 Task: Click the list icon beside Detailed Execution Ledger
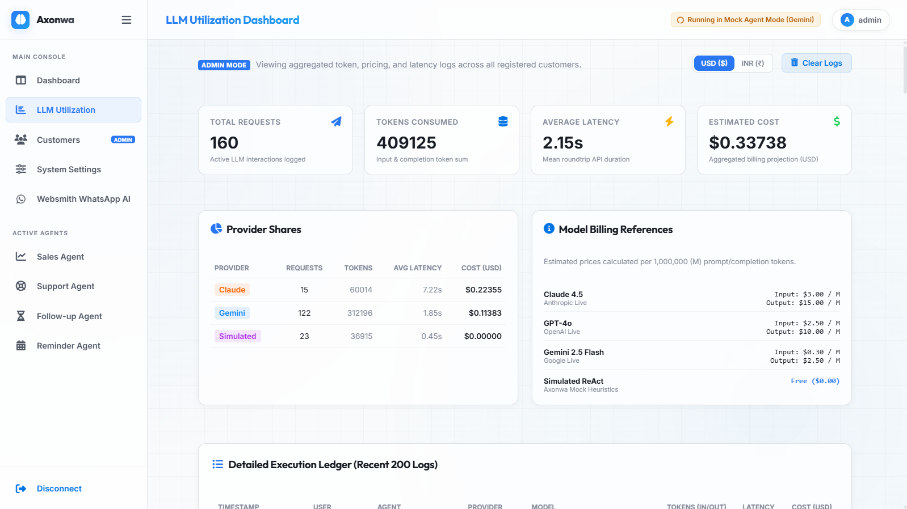(217, 464)
